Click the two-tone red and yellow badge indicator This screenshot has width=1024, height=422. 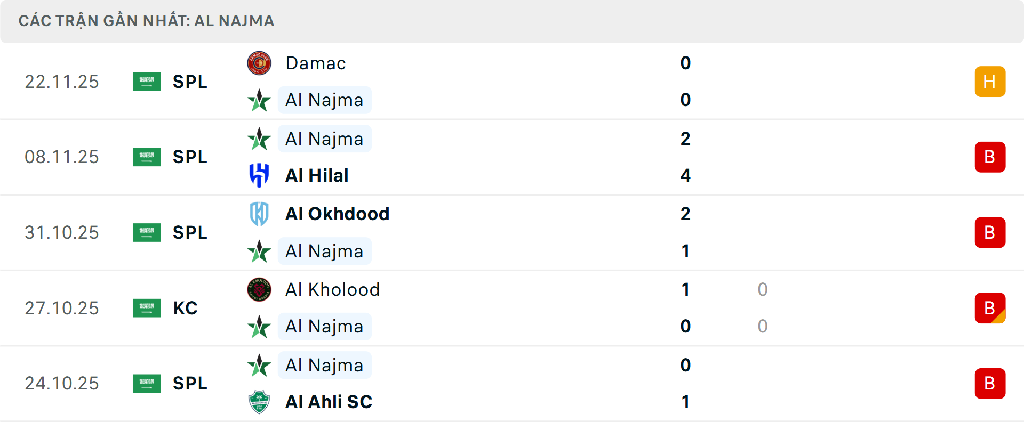pos(990,308)
